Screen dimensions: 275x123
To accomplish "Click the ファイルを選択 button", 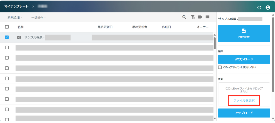I will [x=244, y=101].
